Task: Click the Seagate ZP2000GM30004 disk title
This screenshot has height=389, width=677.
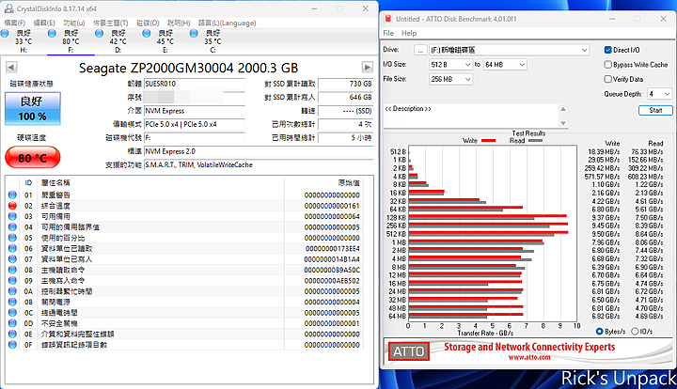Action: coord(188,69)
